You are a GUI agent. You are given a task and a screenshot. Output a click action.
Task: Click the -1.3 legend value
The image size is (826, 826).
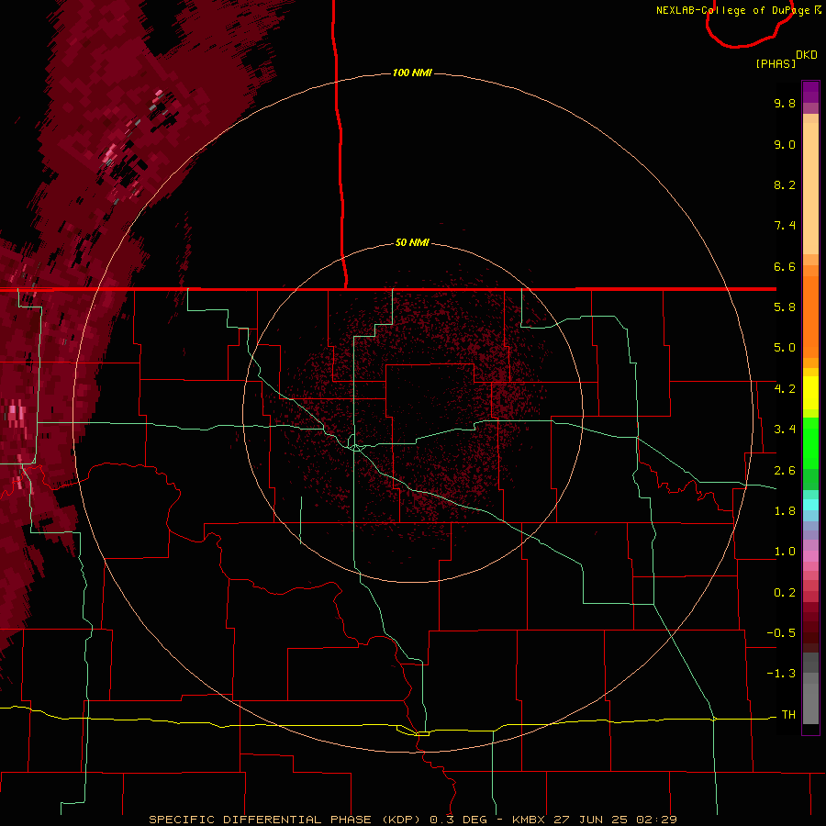coord(781,674)
